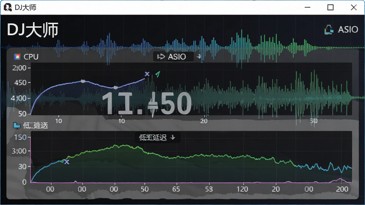
Task: Click the 200 label on latency x-axis
Action: (342, 189)
